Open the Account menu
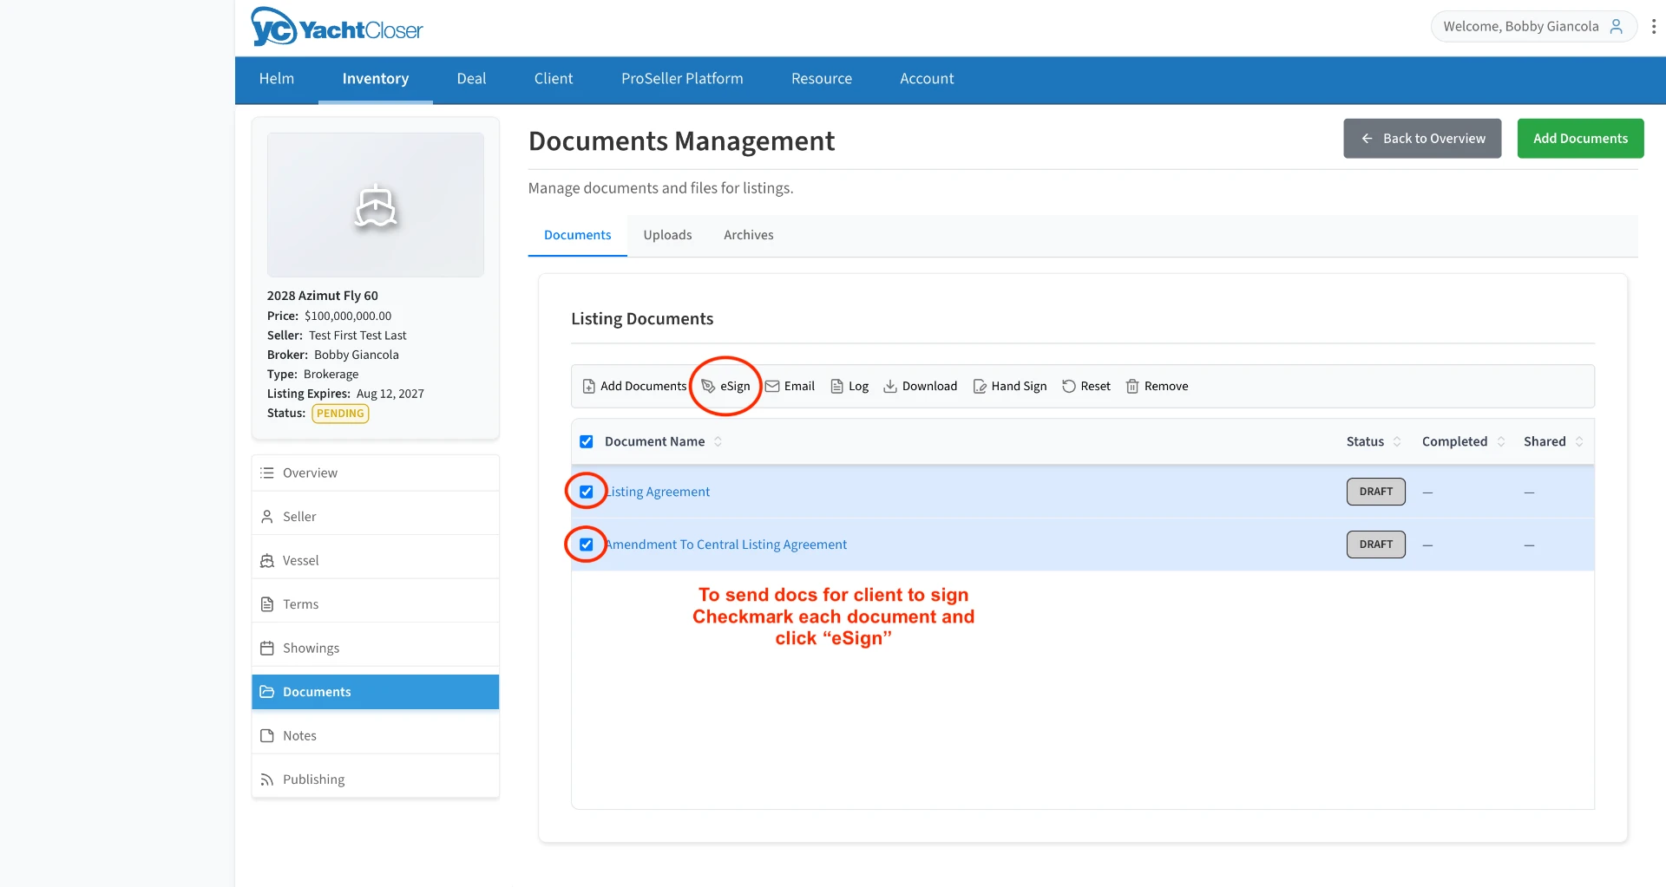The height and width of the screenshot is (887, 1666). click(x=927, y=79)
